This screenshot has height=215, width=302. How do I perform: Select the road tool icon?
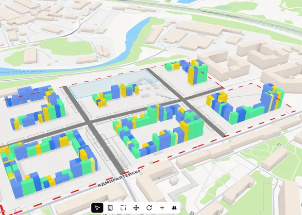click(x=174, y=208)
